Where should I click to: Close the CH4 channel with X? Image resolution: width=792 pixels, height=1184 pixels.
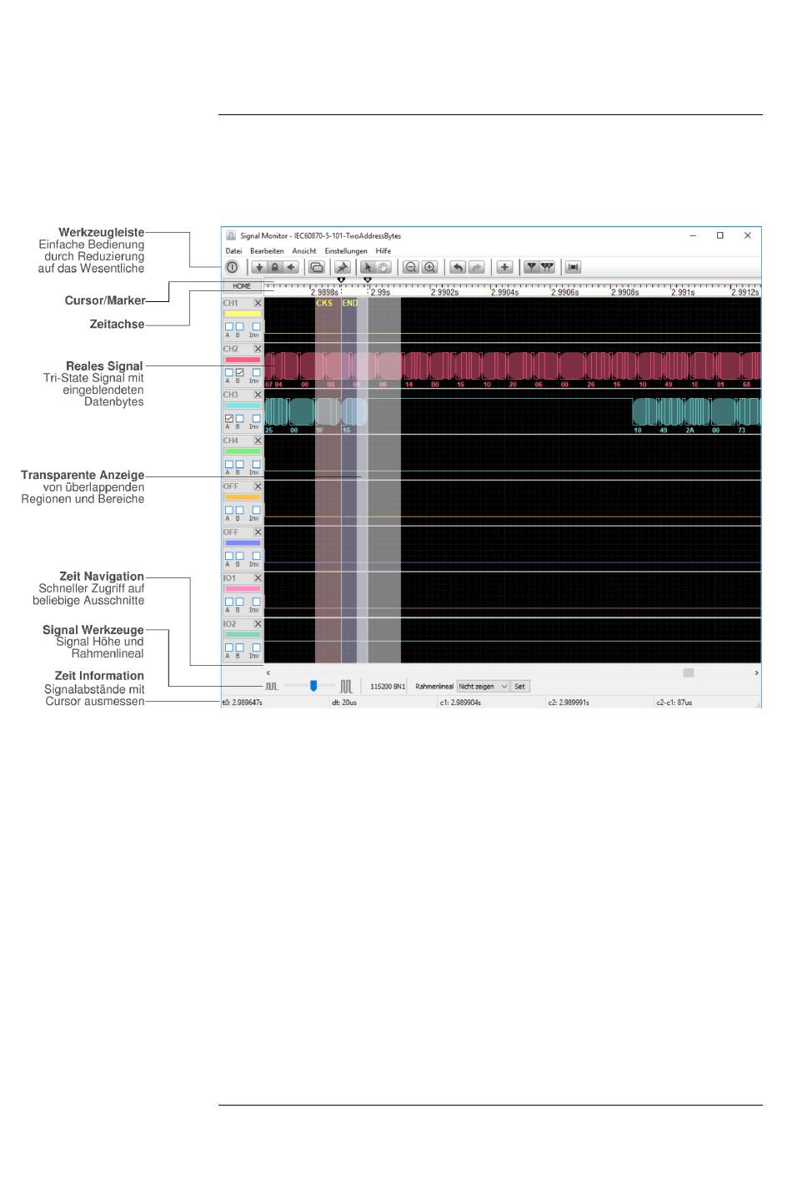pos(258,441)
